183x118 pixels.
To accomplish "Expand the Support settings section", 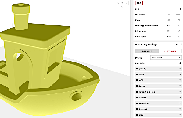I will coord(158,109).
